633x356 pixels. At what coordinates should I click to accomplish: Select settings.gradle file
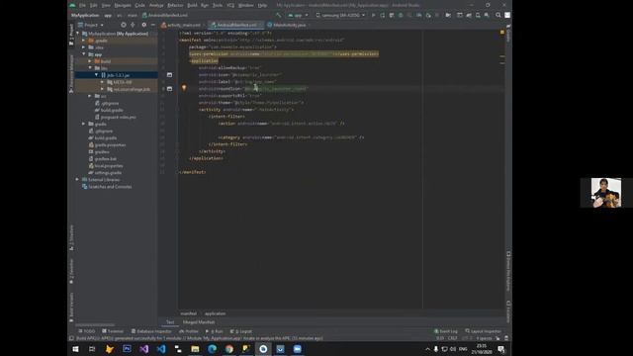(105, 173)
